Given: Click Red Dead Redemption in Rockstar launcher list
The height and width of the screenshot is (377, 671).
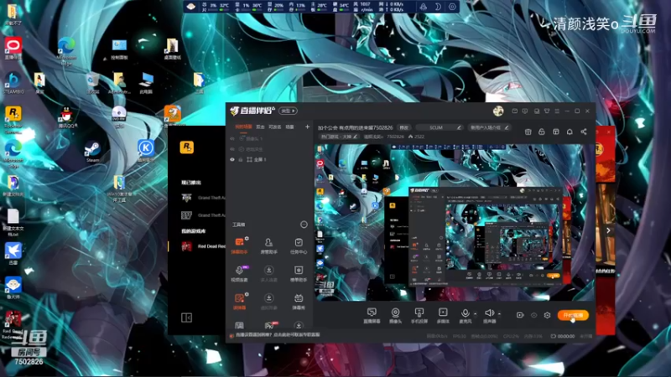Looking at the screenshot, I should point(204,246).
